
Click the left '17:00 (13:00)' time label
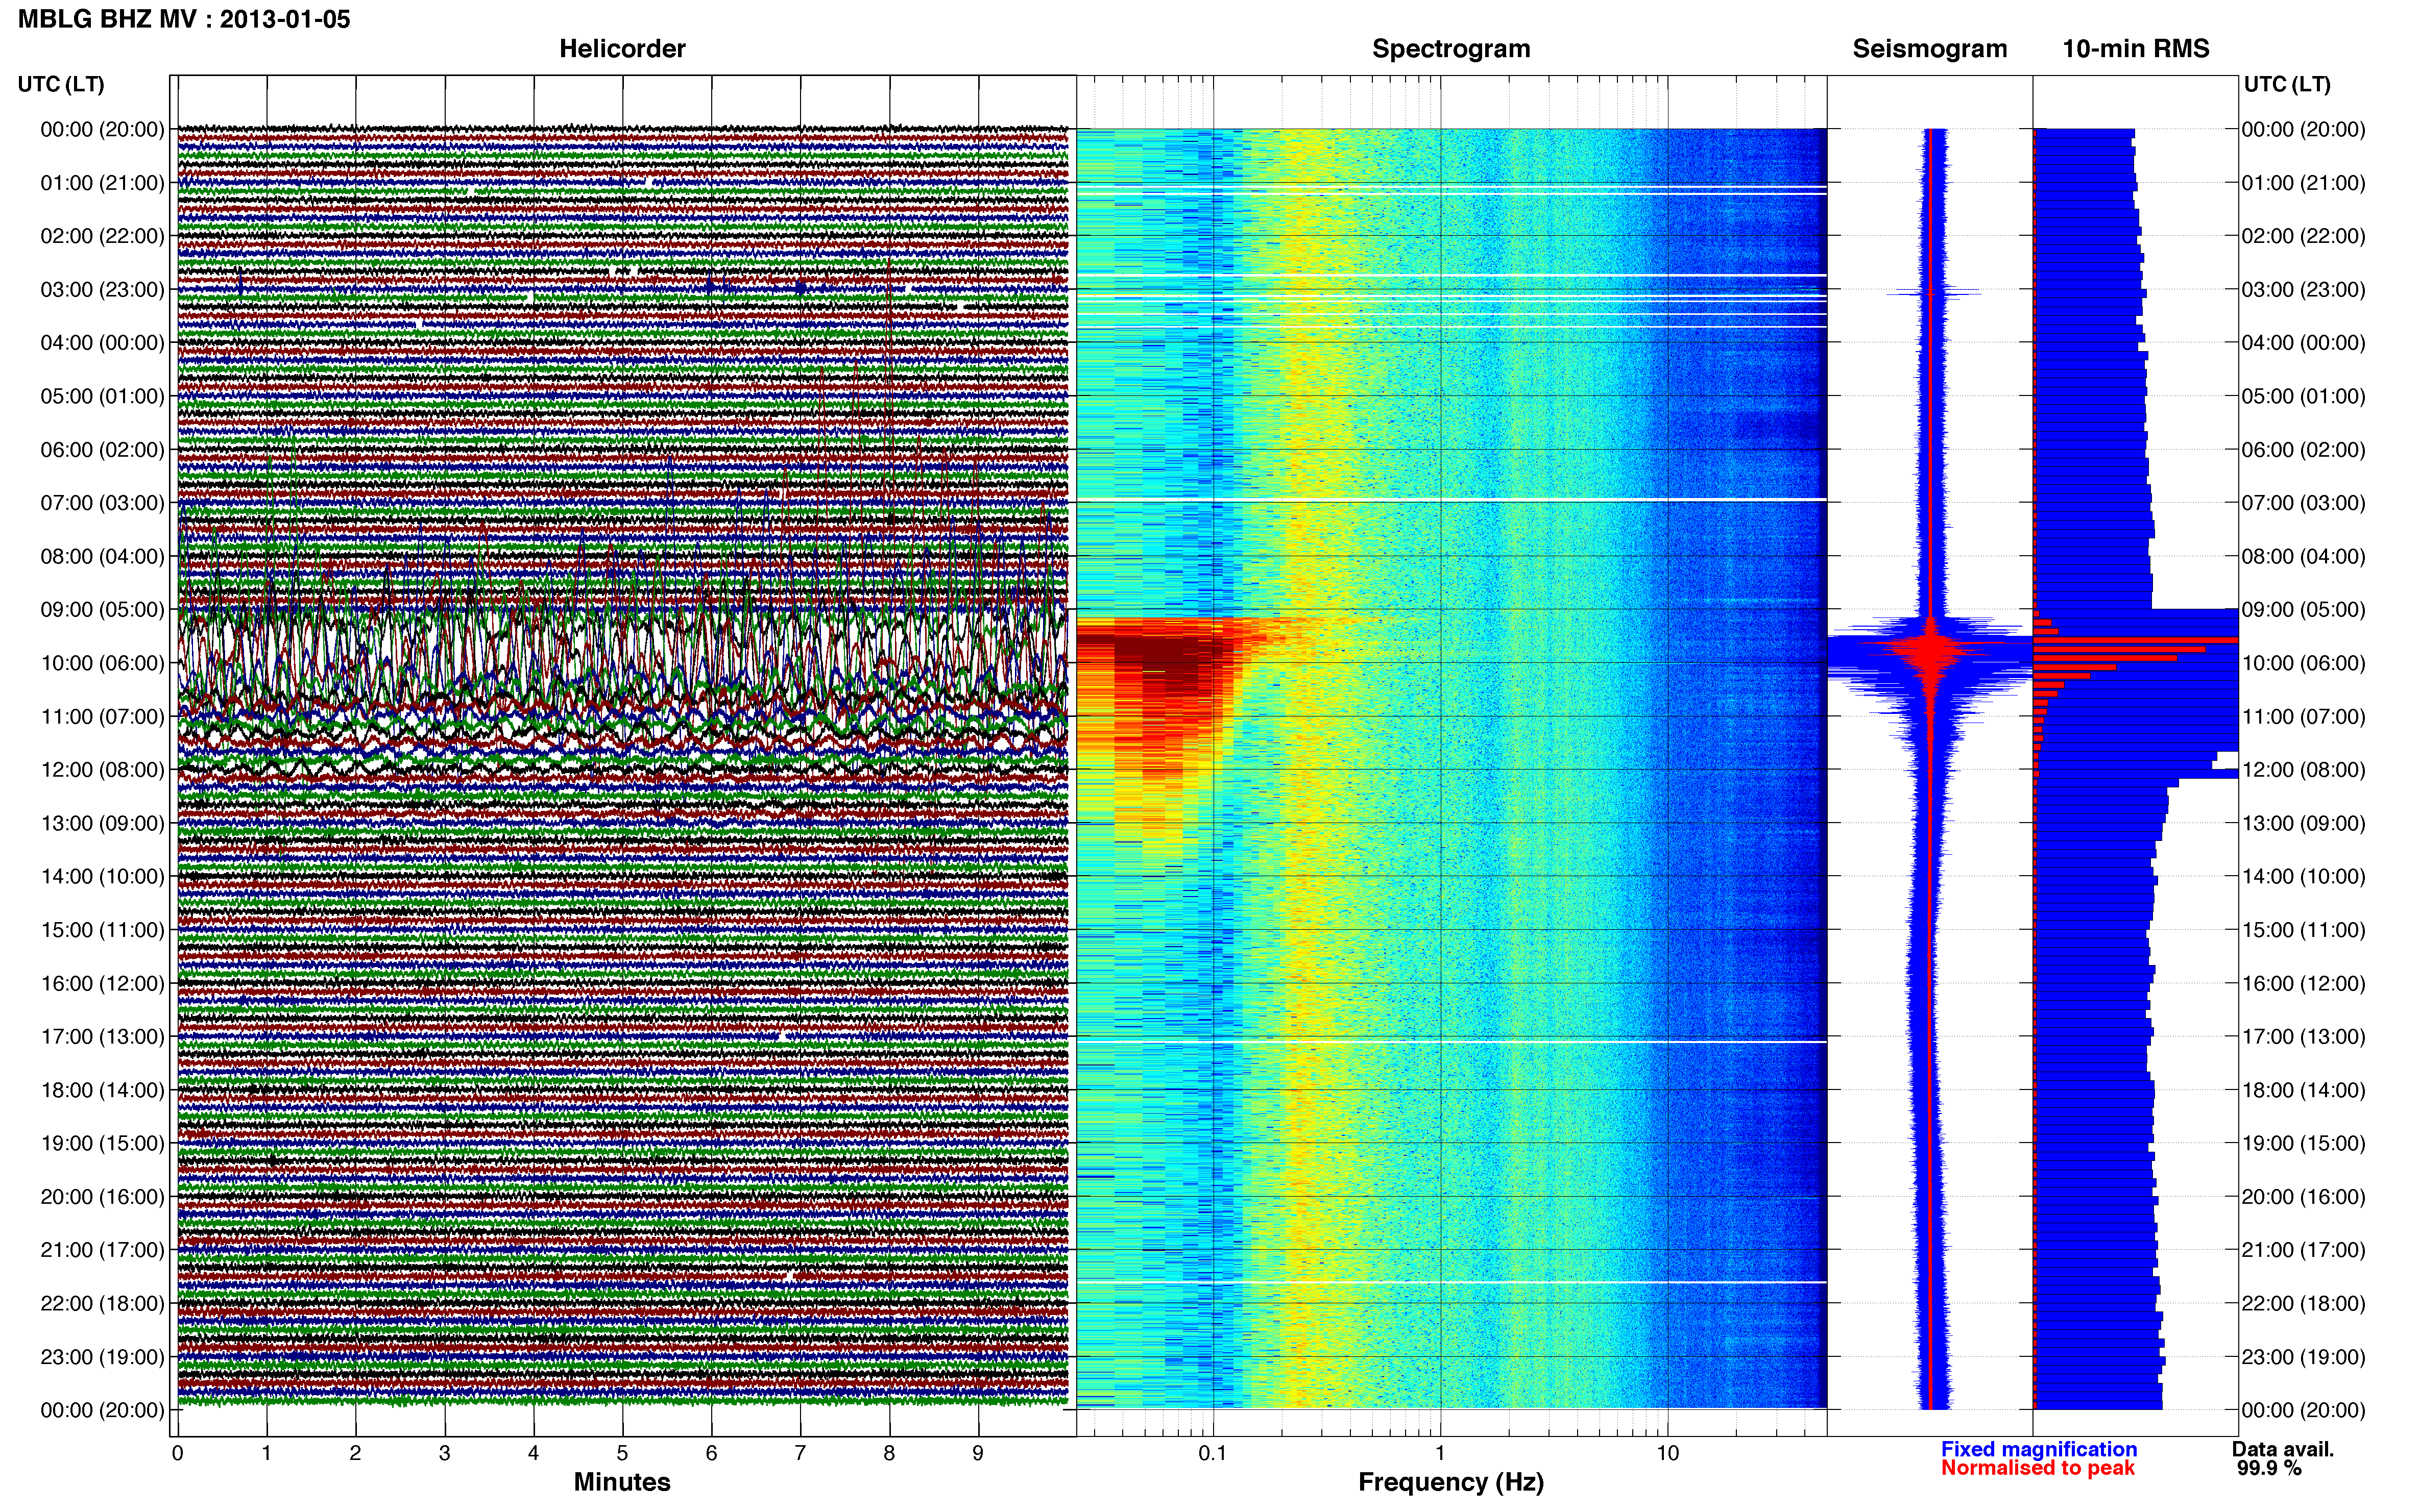pos(102,1037)
